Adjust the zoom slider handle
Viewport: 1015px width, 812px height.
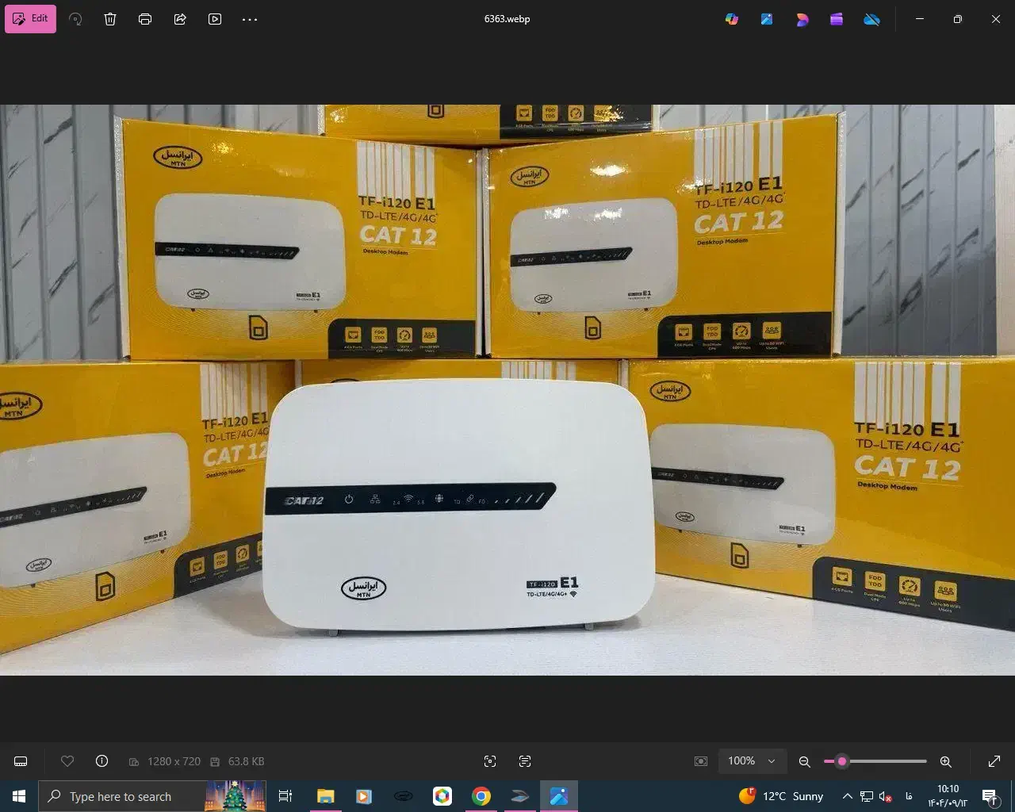(841, 761)
